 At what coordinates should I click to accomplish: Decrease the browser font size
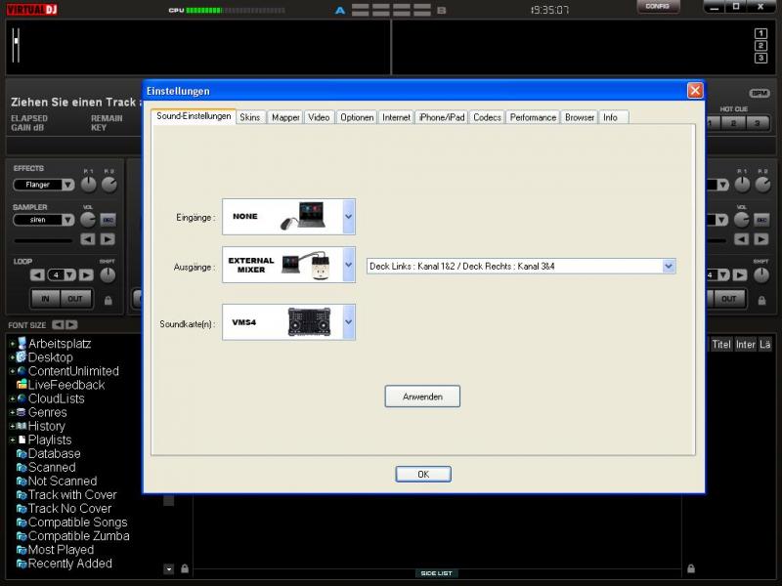coord(57,324)
